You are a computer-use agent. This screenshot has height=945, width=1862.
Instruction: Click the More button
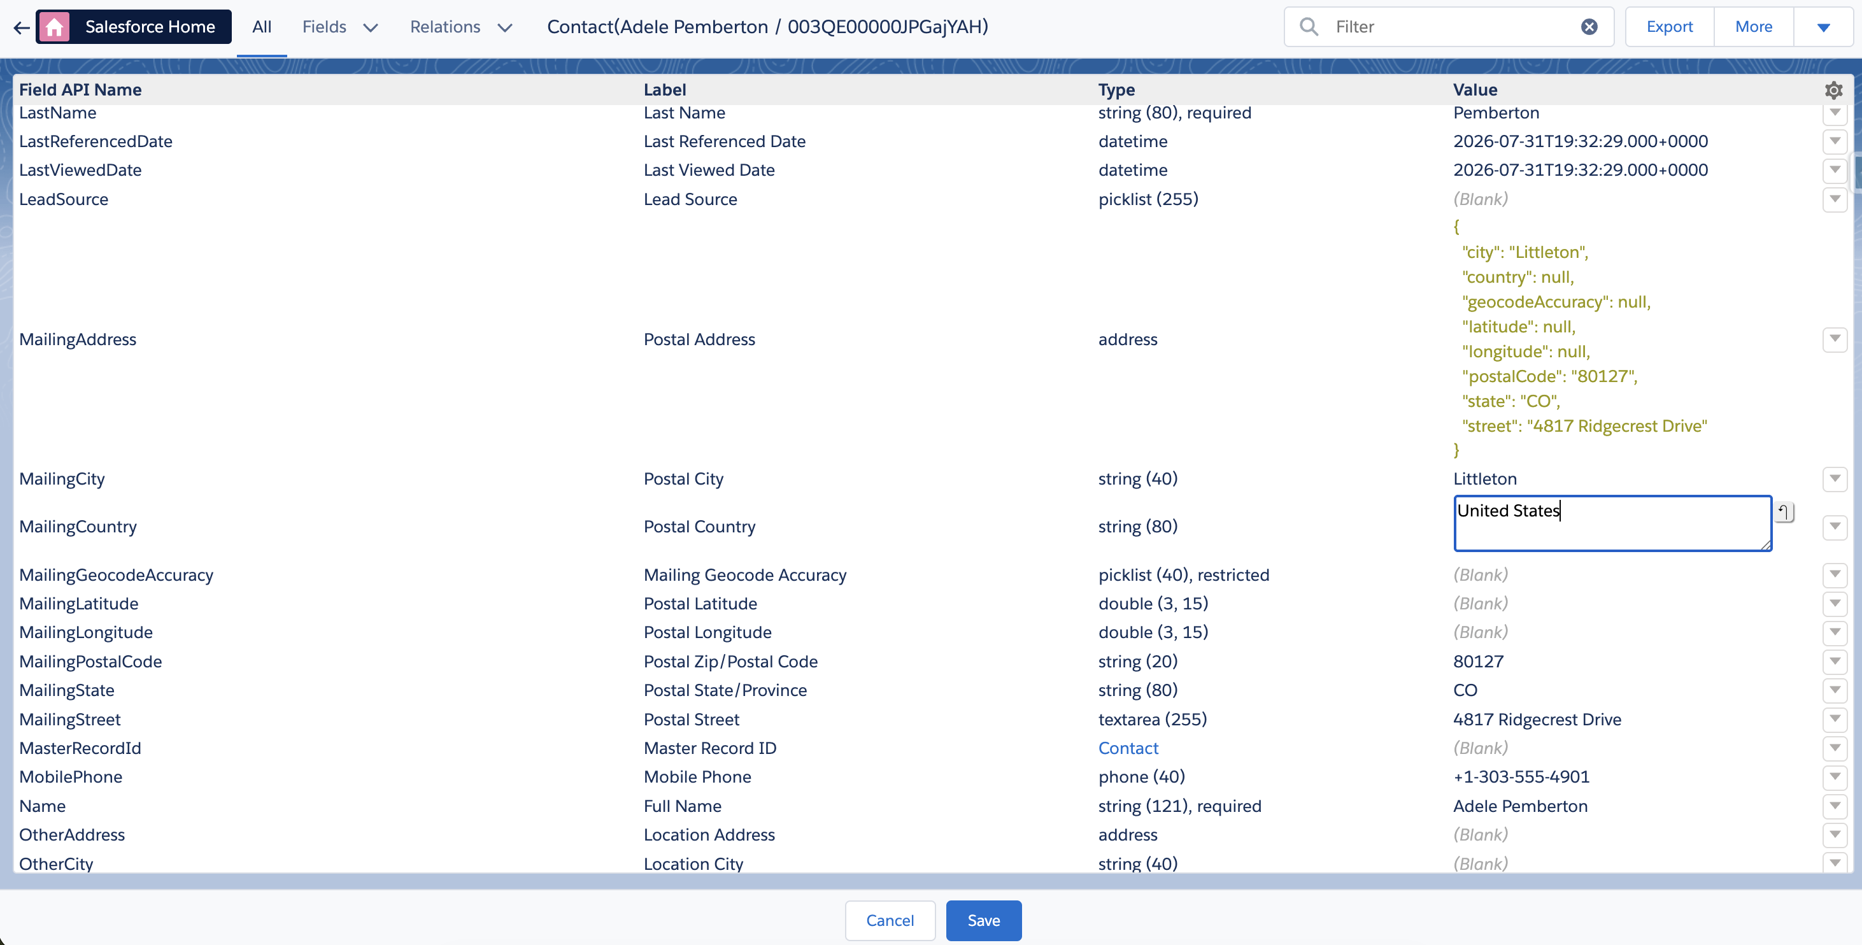1754,27
